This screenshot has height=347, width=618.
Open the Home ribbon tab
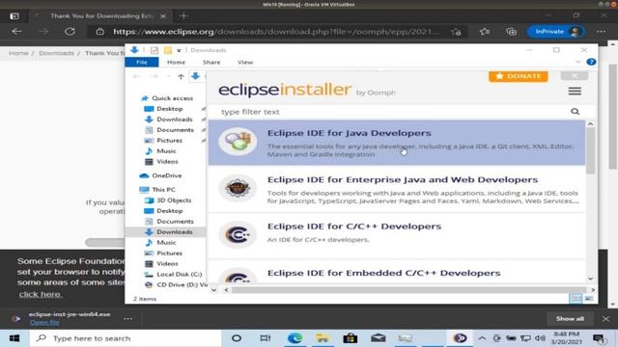176,62
